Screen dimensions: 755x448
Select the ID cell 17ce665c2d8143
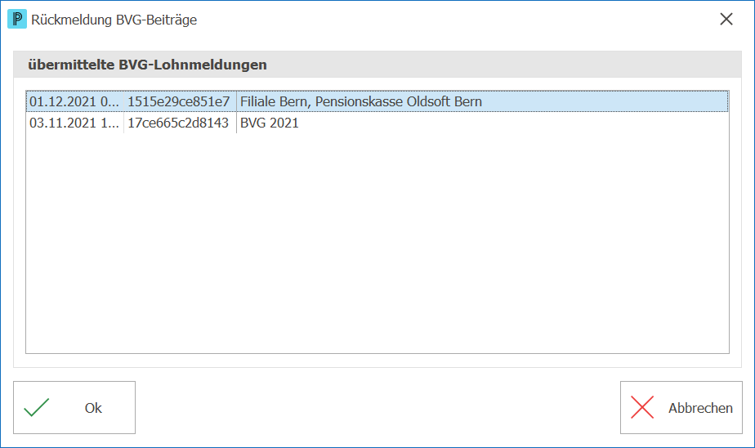[180, 123]
